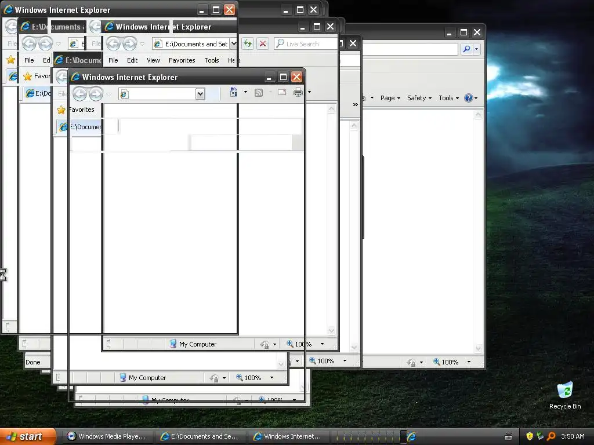Screen dimensions: 594x445
Task: Click the zoom magnifier in the Live Search window status bar
Action: [x=290, y=344]
